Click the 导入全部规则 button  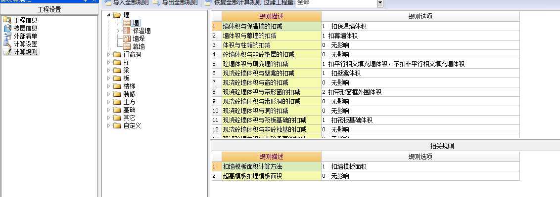127,3
